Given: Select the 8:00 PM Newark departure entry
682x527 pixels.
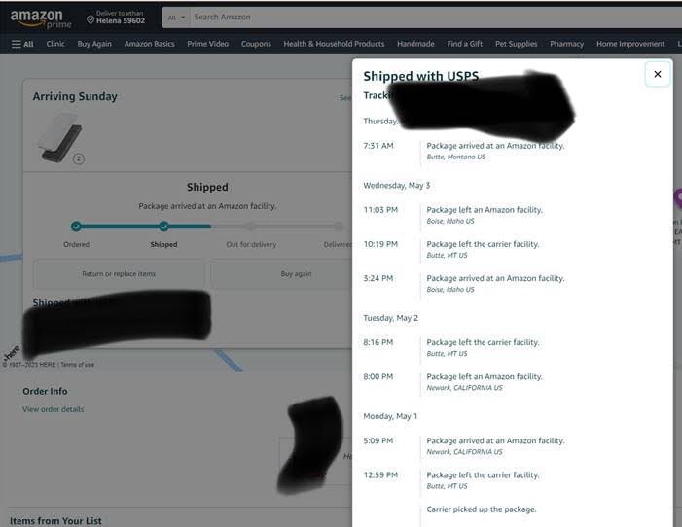Looking at the screenshot, I should [453, 382].
